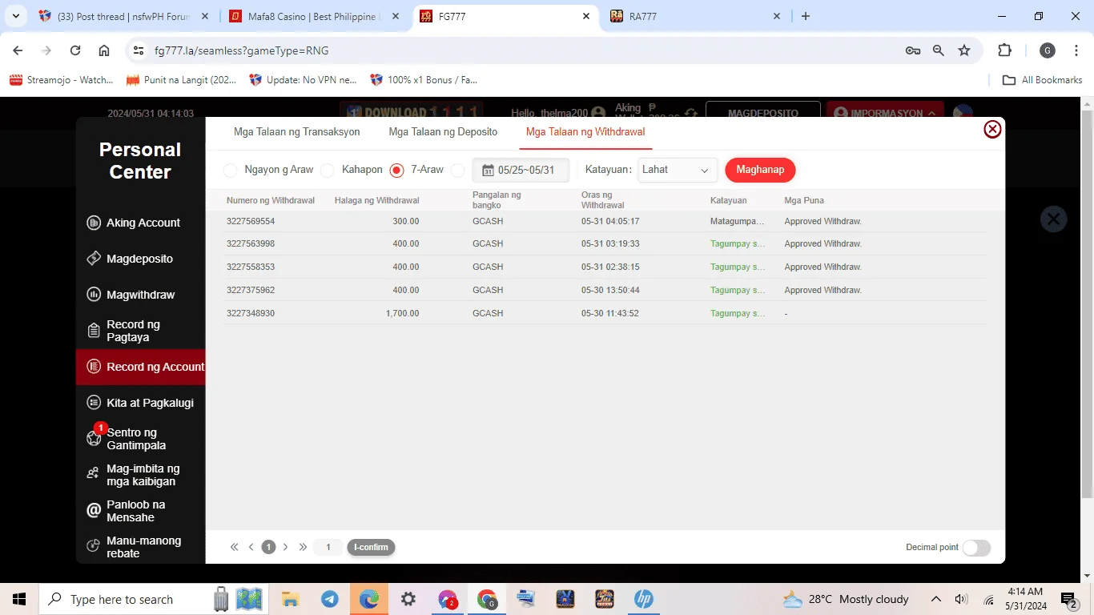
Task: Bookmark this page with star icon
Action: point(964,50)
